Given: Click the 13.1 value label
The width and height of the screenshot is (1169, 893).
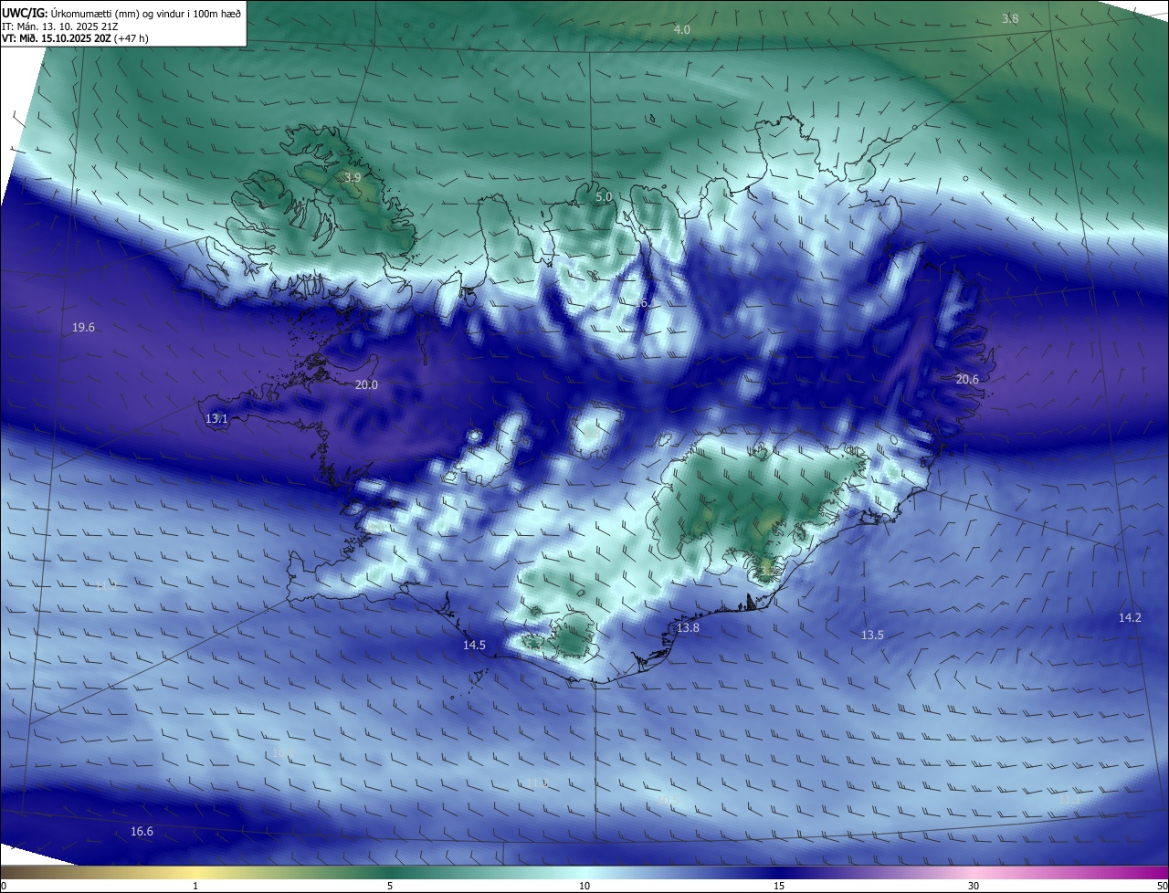Looking at the screenshot, I should tap(216, 418).
